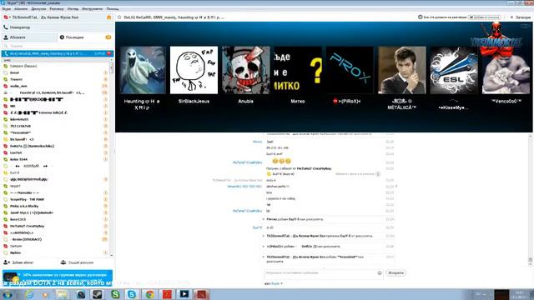Select the Haunting participant avatar
Viewport: 534px width, 300px height.
142,70
